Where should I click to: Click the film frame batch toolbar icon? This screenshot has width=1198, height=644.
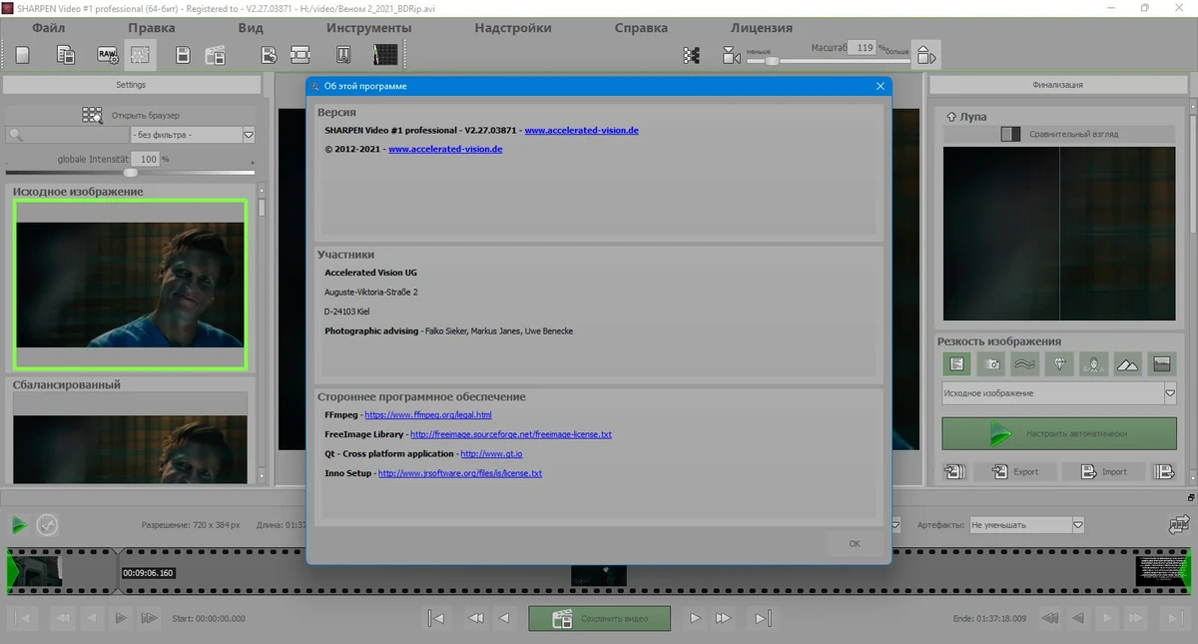coord(299,55)
